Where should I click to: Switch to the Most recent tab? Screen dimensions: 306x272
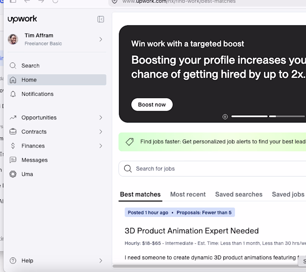tap(188, 195)
